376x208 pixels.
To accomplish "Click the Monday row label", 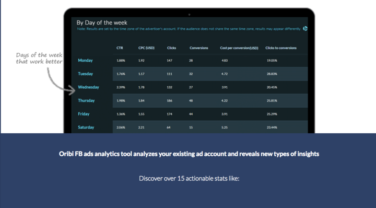I will (85, 61).
